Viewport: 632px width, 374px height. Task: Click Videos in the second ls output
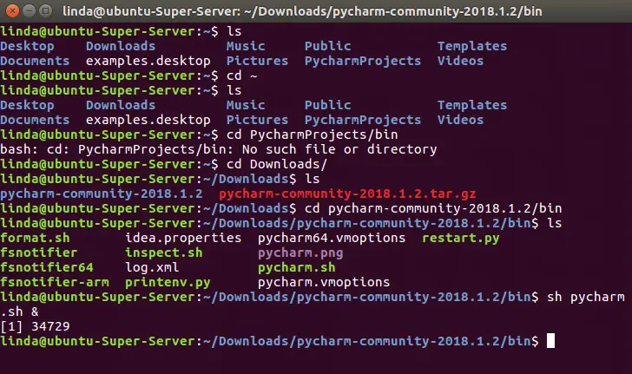click(461, 120)
